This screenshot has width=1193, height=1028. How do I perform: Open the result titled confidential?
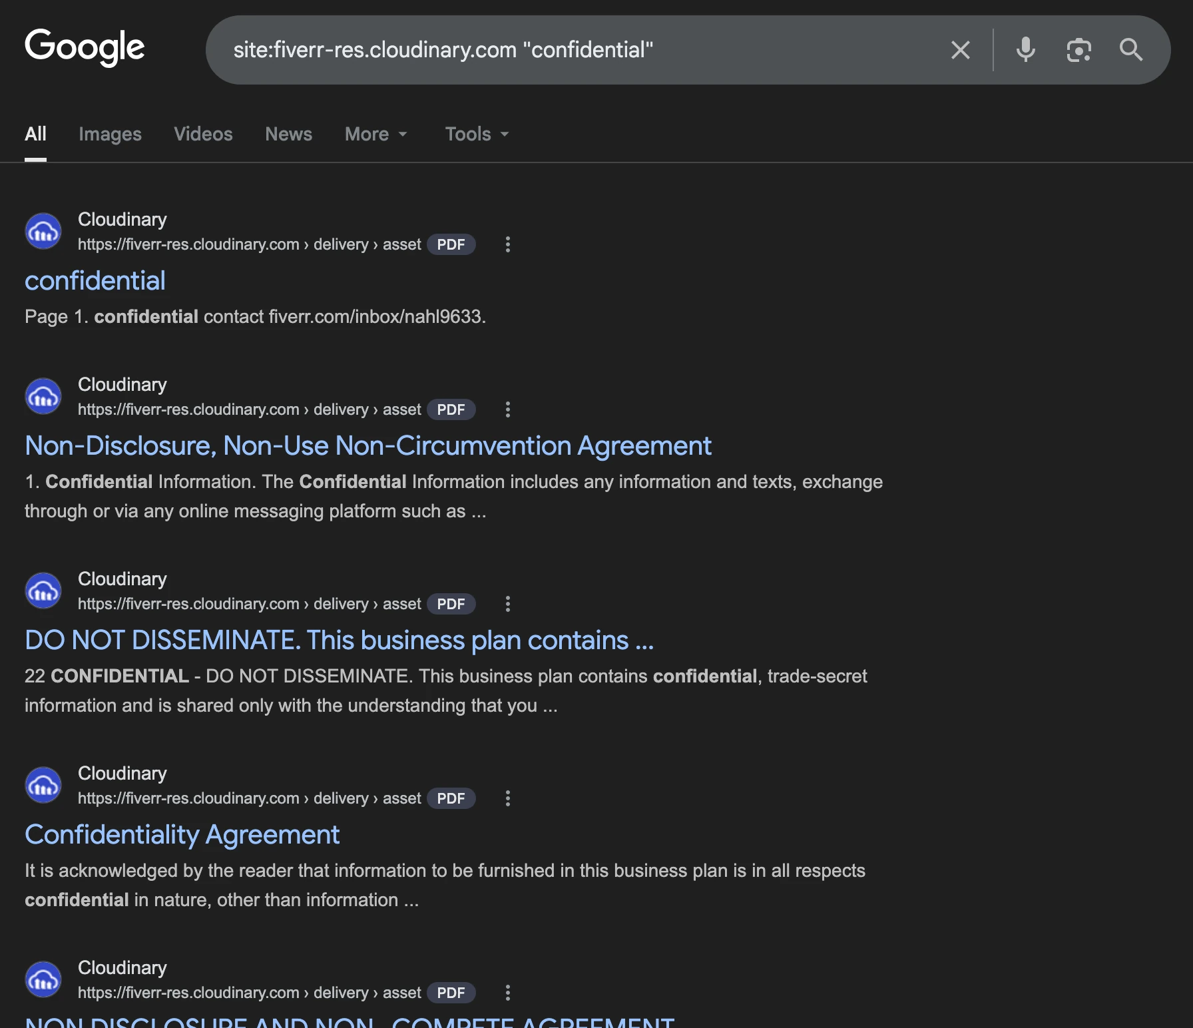(95, 280)
